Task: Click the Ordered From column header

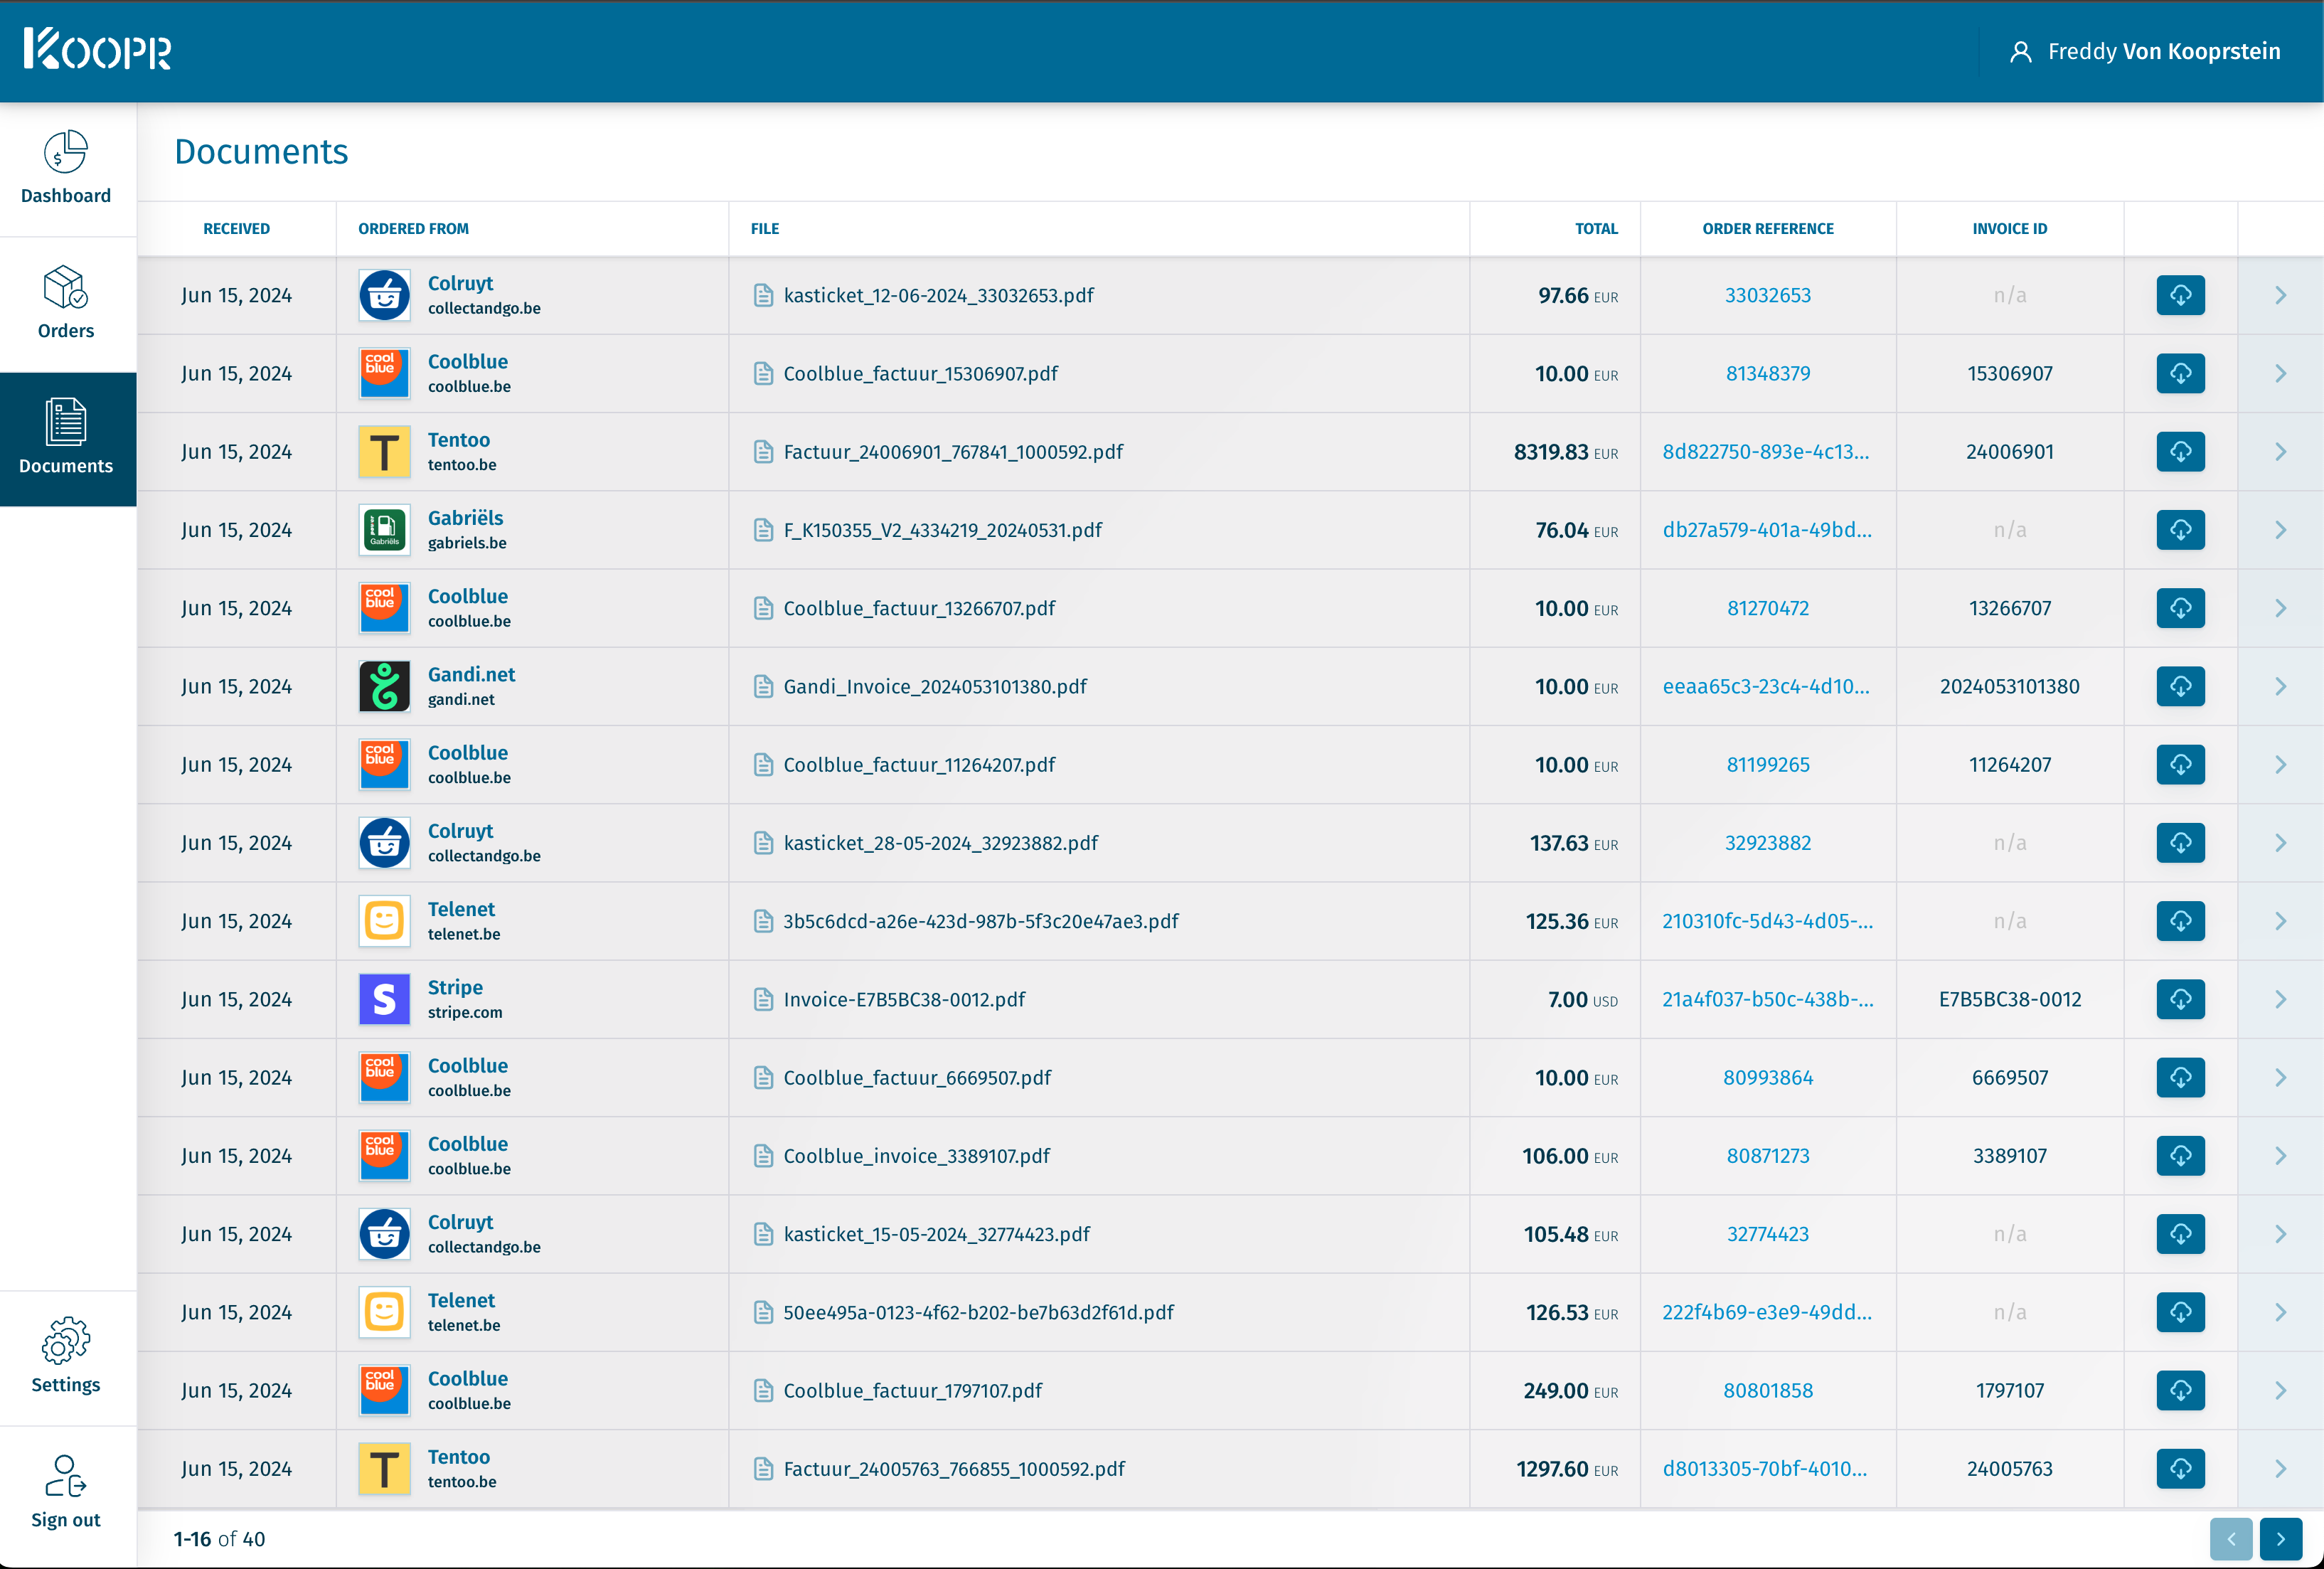Action: [413, 228]
